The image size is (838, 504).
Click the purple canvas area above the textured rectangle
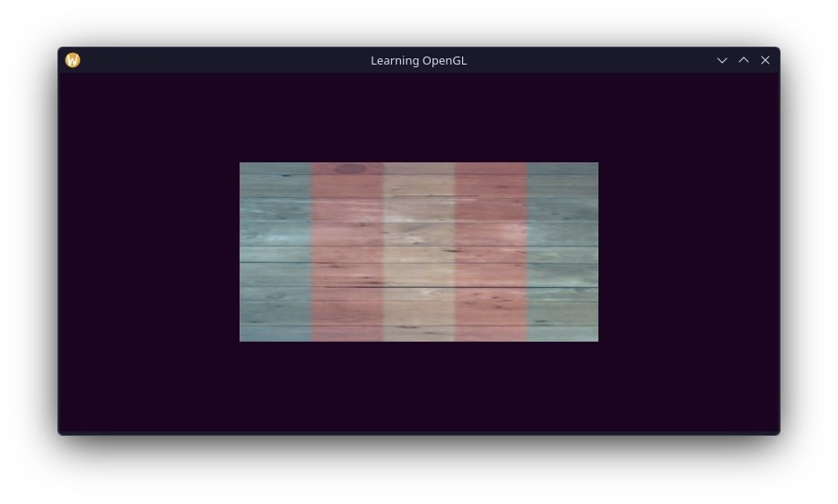418,117
